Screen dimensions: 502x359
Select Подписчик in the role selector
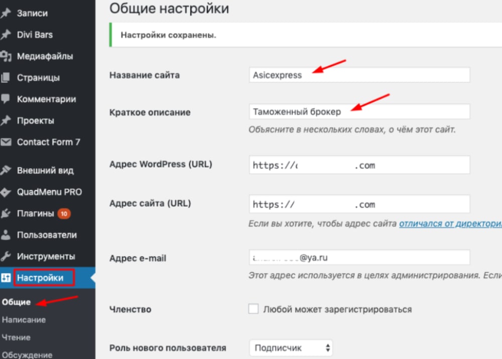pos(281,347)
